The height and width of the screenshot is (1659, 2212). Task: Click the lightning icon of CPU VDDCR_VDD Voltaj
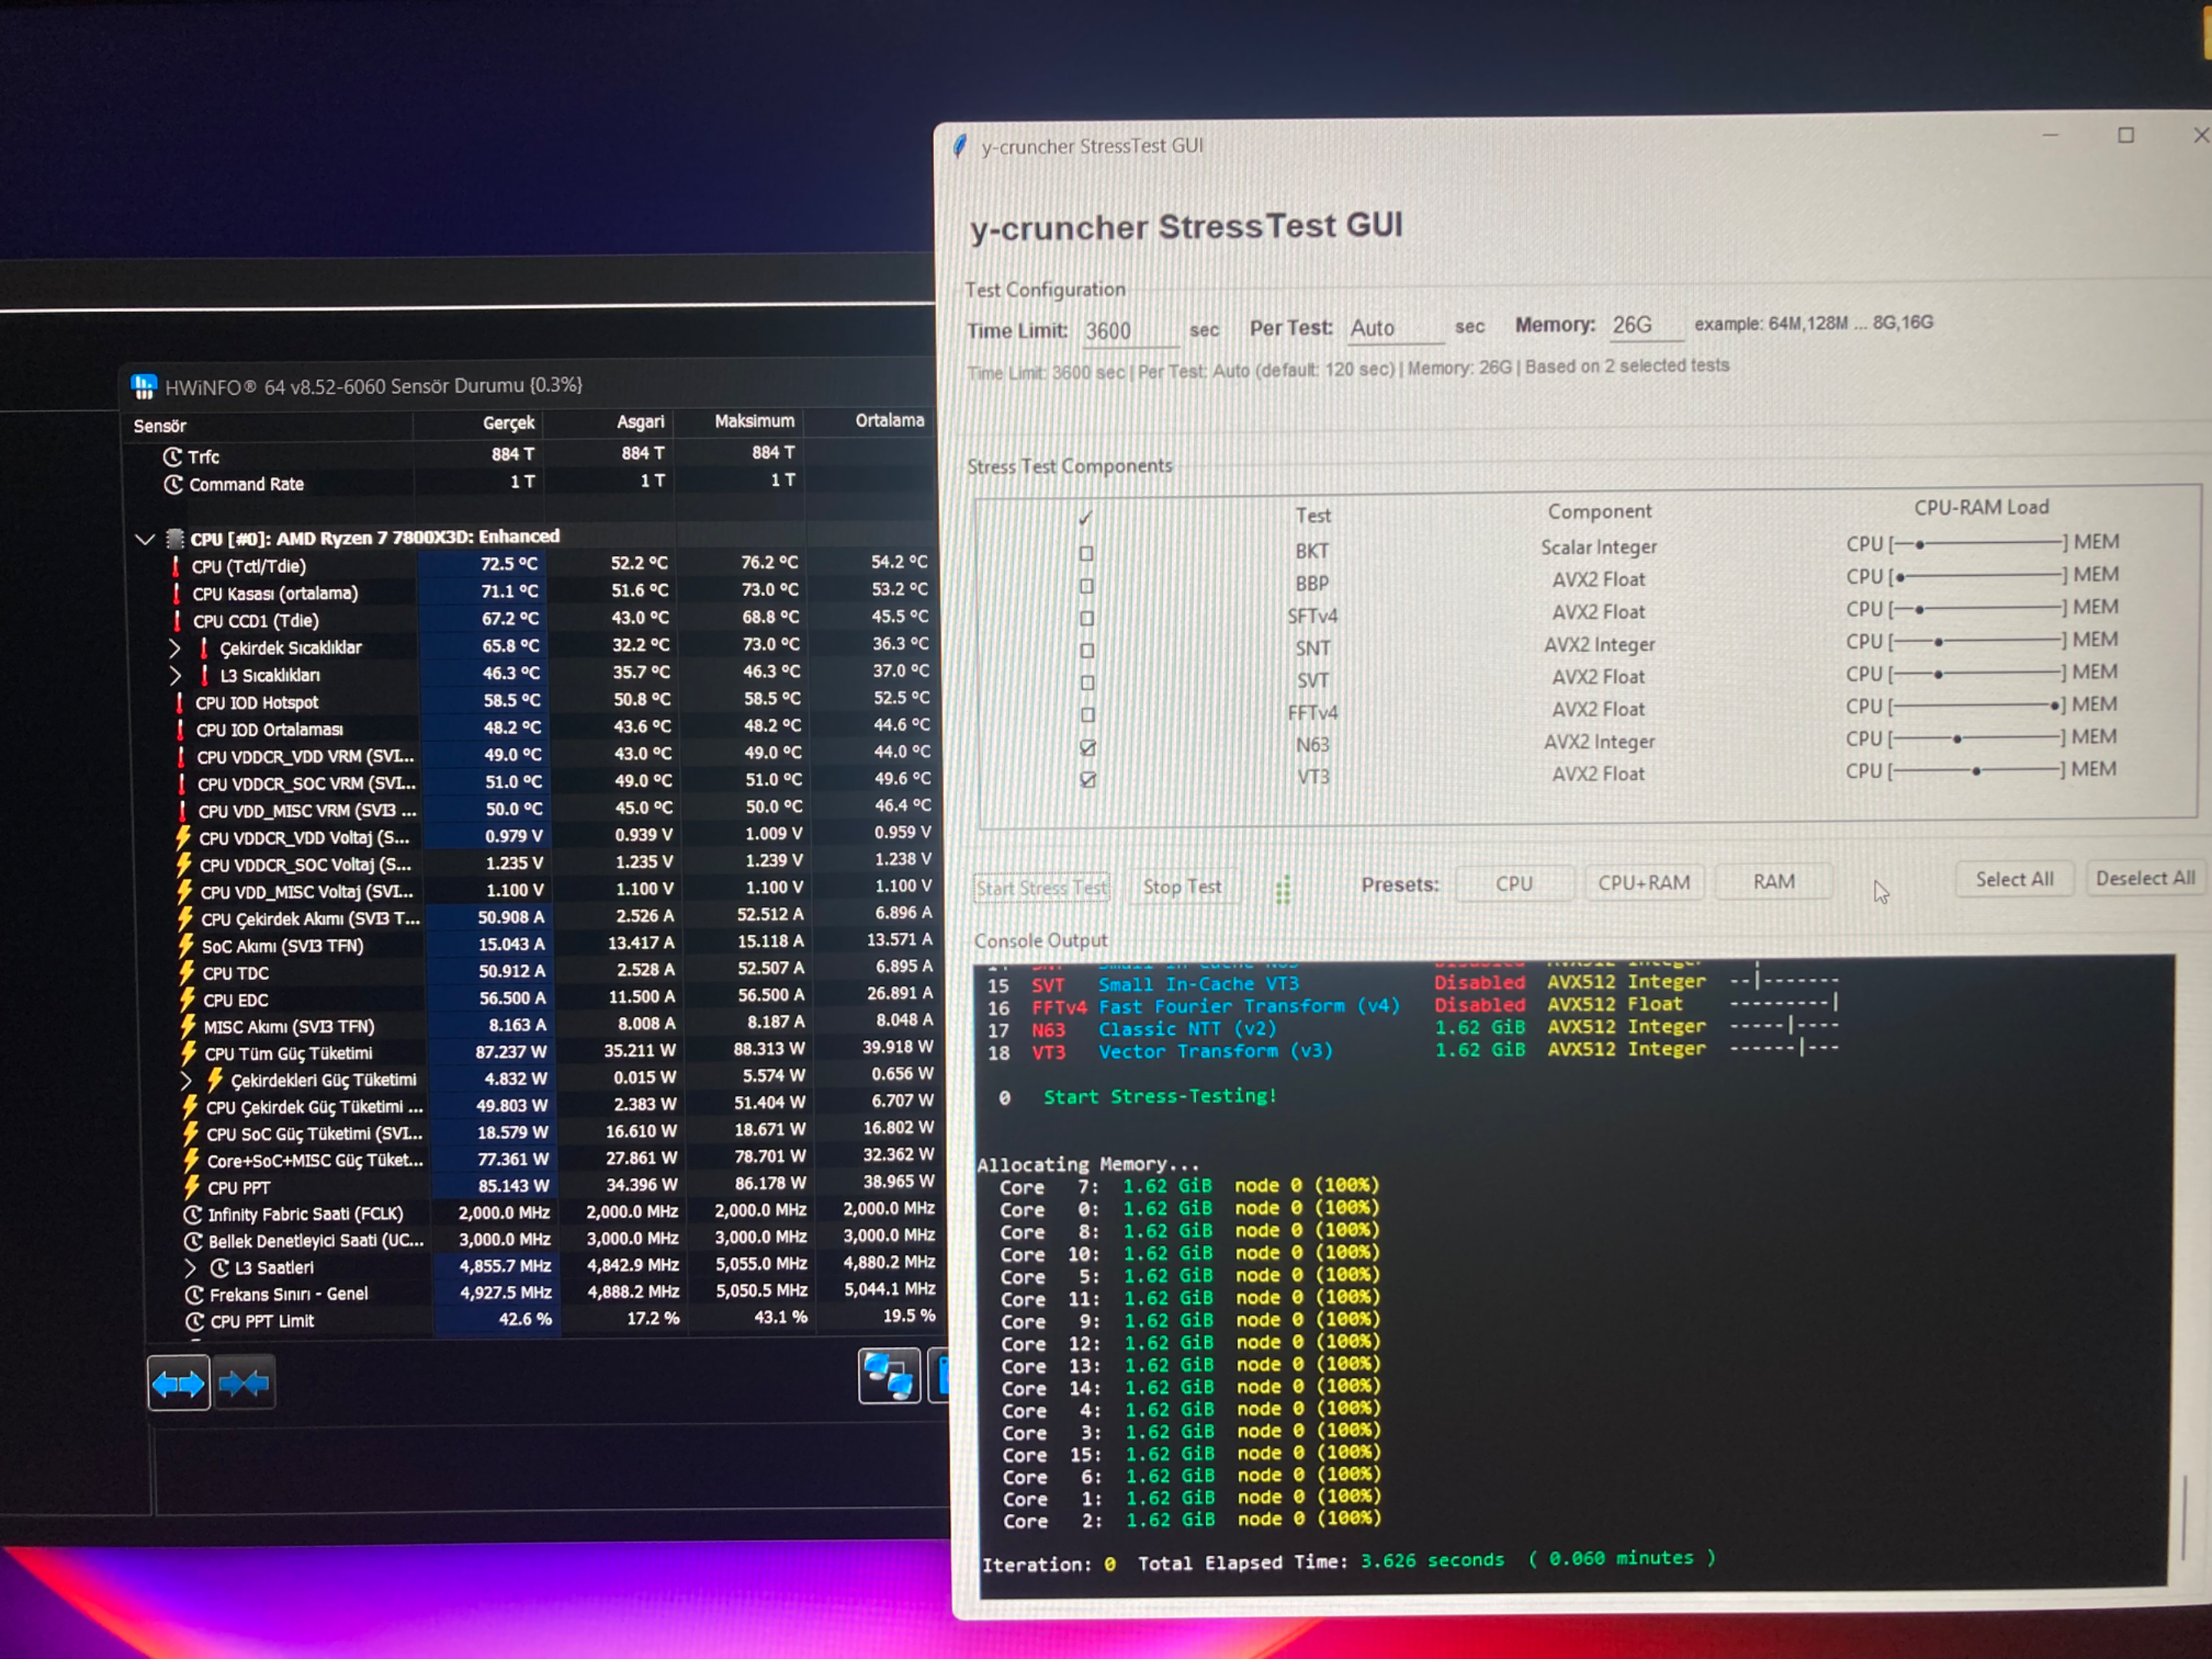point(184,838)
